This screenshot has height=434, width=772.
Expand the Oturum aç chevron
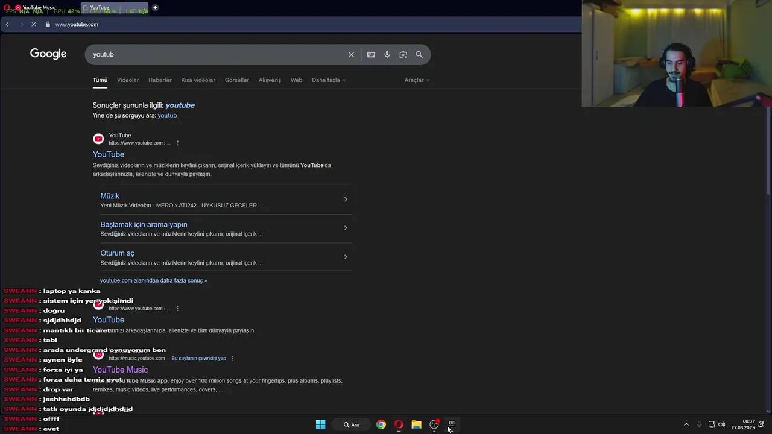(x=346, y=257)
